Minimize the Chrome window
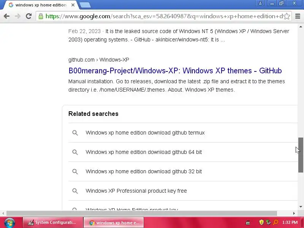The image size is (304, 228). click(272, 3)
